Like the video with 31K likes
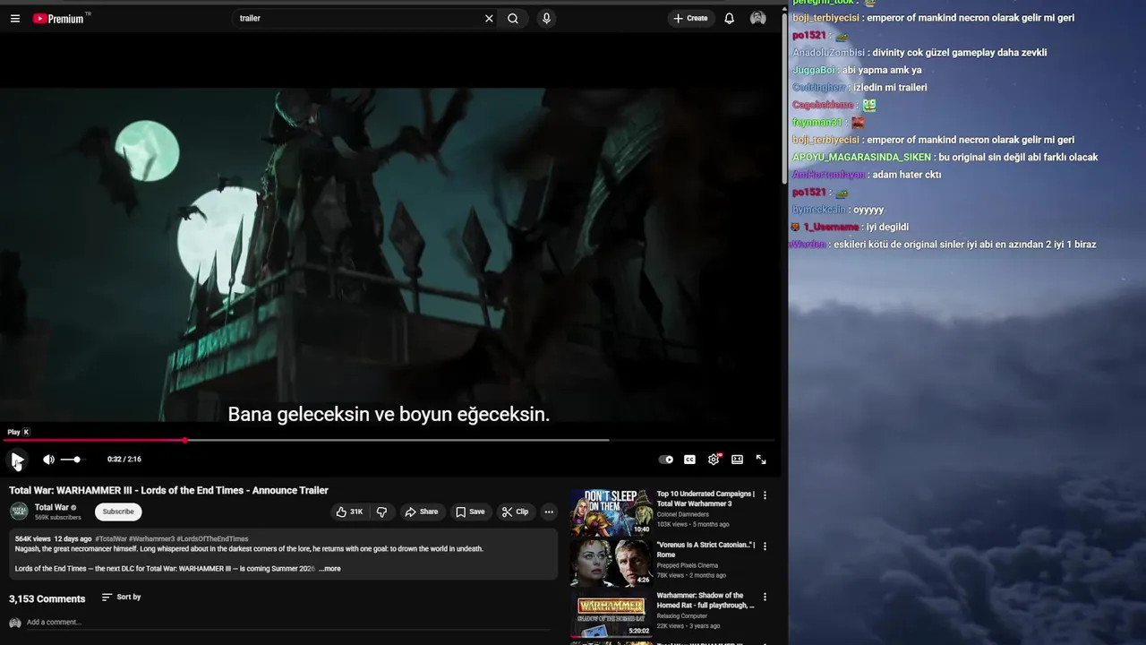 349,512
